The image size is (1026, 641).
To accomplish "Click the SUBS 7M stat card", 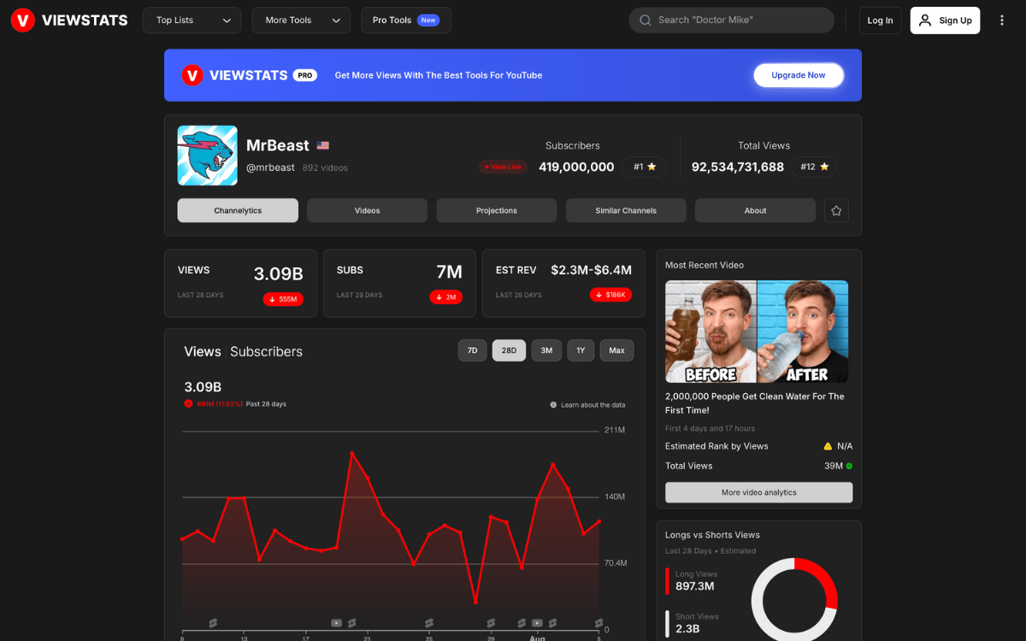I will pyautogui.click(x=399, y=283).
